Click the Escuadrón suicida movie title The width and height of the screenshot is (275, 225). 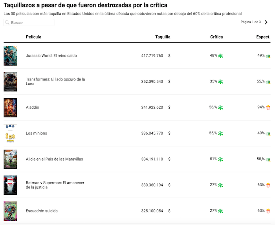[x=42, y=211]
